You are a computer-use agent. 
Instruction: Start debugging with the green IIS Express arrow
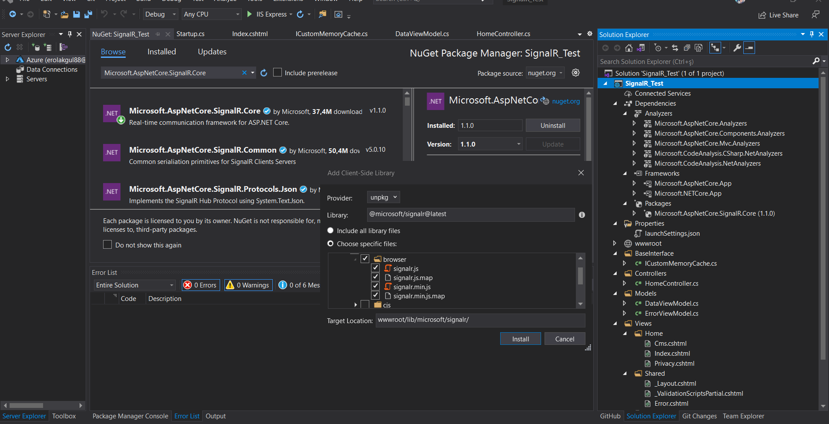250,14
